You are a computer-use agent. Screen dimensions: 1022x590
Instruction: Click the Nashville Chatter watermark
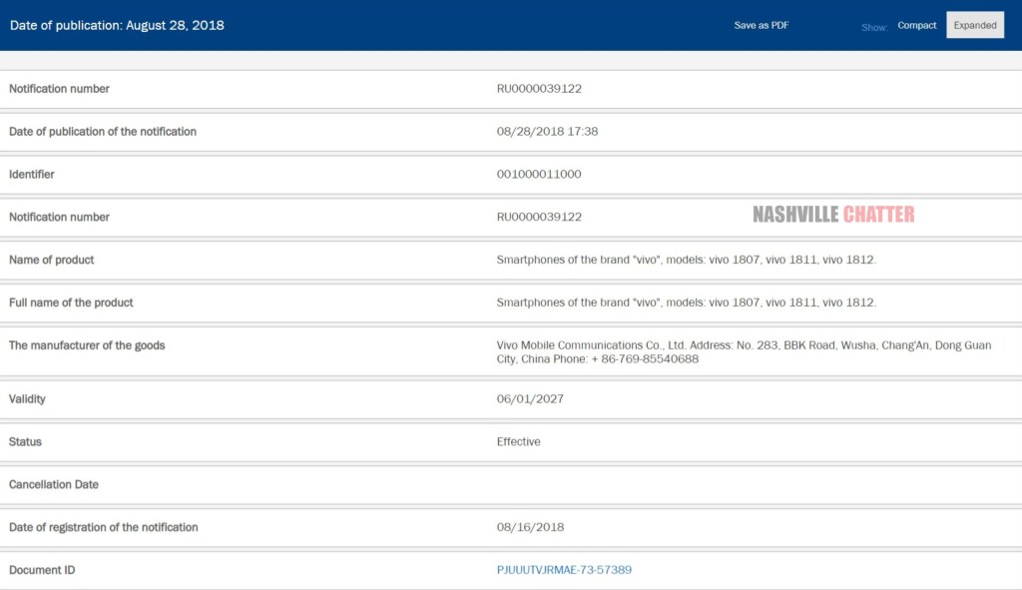833,215
